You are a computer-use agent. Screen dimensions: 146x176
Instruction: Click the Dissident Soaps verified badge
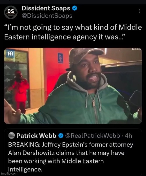click(74, 8)
